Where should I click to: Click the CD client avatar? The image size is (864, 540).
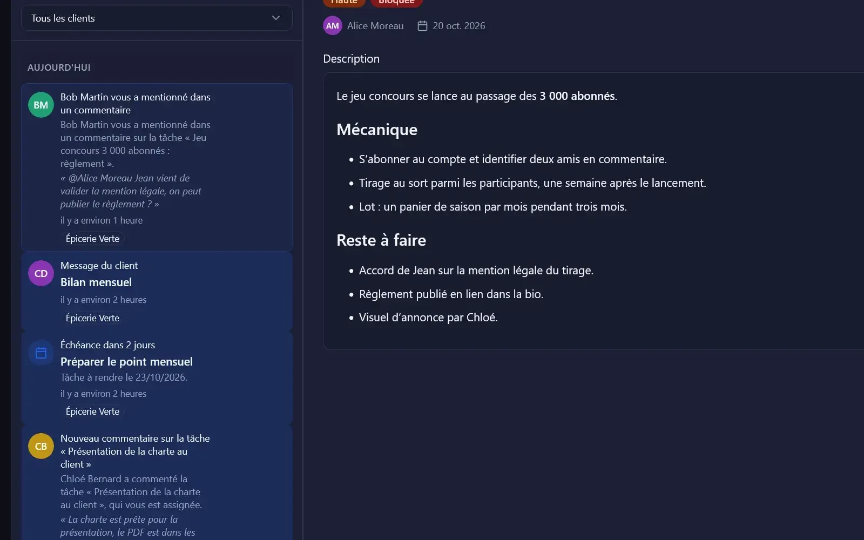[41, 273]
